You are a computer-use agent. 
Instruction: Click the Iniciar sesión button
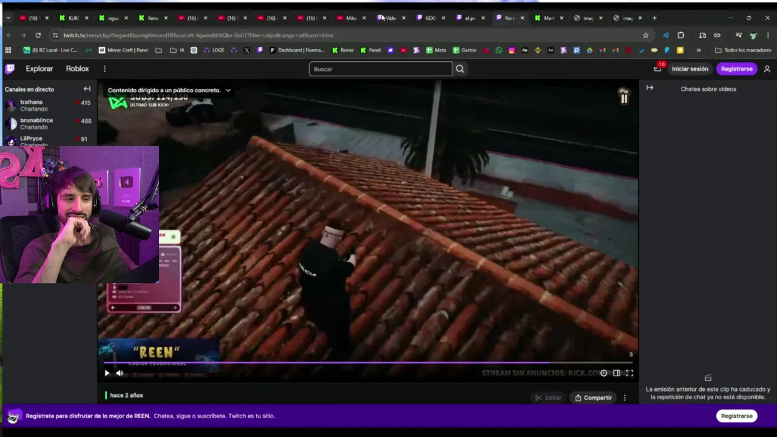690,69
